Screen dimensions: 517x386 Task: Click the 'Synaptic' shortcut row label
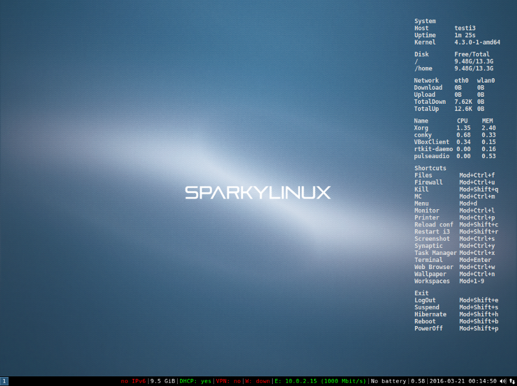click(428, 246)
